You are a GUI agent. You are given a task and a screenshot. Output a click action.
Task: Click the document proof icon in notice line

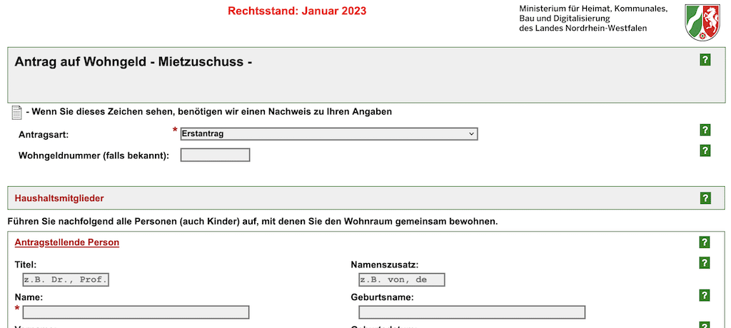point(16,112)
